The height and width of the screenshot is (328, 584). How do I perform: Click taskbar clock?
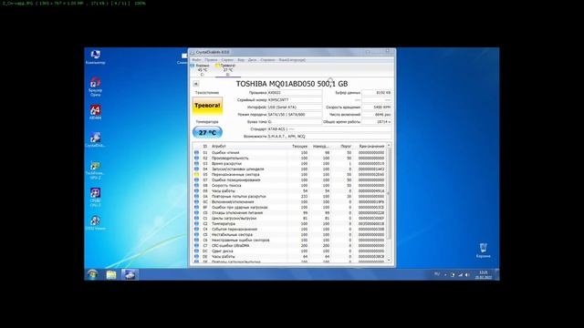coord(484,275)
